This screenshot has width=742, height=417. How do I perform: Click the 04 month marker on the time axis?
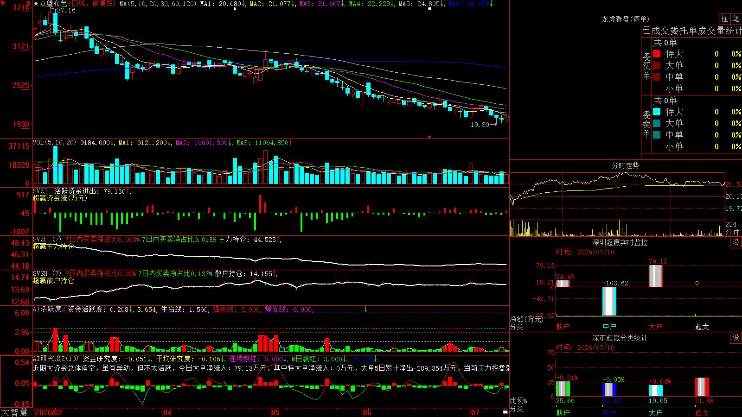[x=167, y=412]
